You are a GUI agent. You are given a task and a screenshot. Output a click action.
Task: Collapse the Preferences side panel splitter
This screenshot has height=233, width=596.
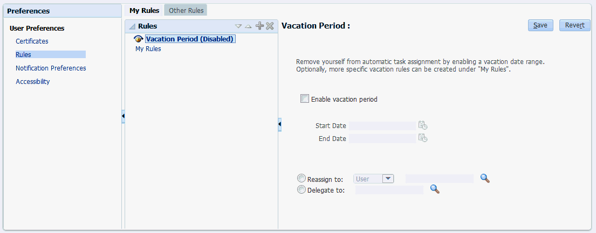tap(123, 116)
